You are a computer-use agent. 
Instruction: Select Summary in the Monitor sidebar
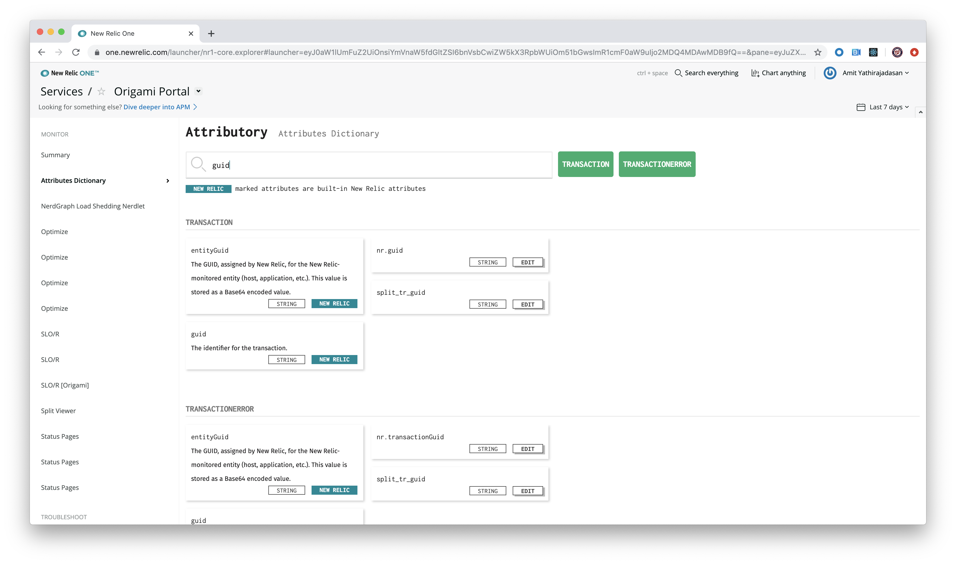pyautogui.click(x=55, y=155)
